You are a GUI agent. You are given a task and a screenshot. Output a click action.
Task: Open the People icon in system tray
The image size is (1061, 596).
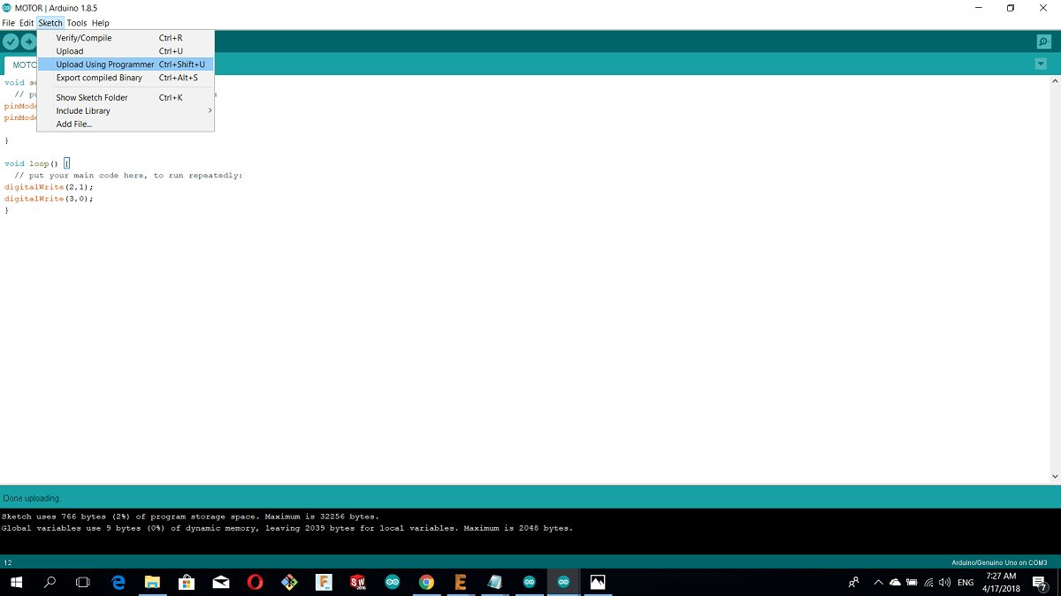tap(853, 583)
